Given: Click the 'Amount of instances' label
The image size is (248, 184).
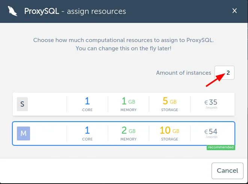Looking at the screenshot, I should click(183, 72).
